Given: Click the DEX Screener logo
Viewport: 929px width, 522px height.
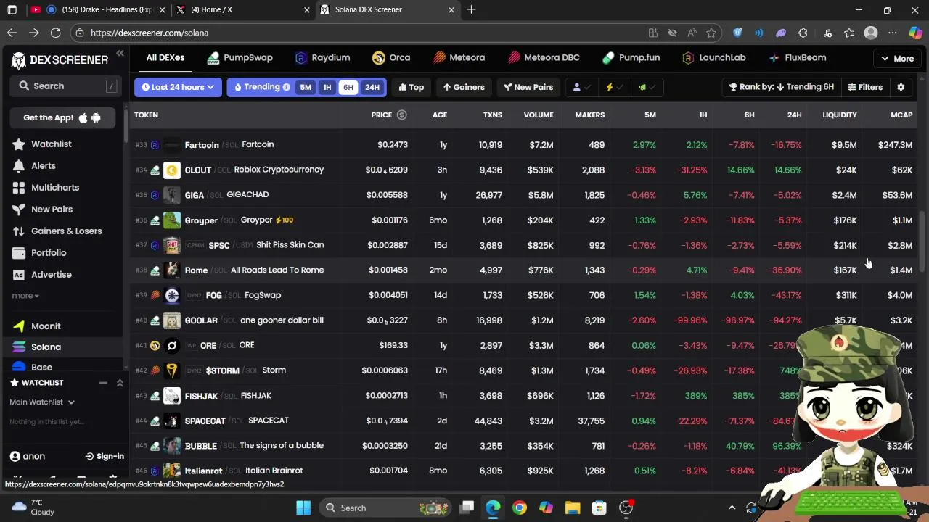Looking at the screenshot, I should tap(60, 60).
